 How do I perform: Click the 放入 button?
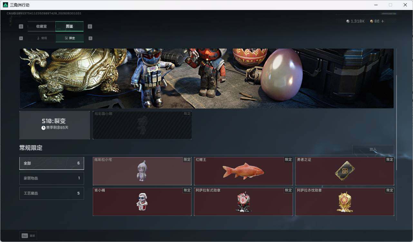coord(373,149)
